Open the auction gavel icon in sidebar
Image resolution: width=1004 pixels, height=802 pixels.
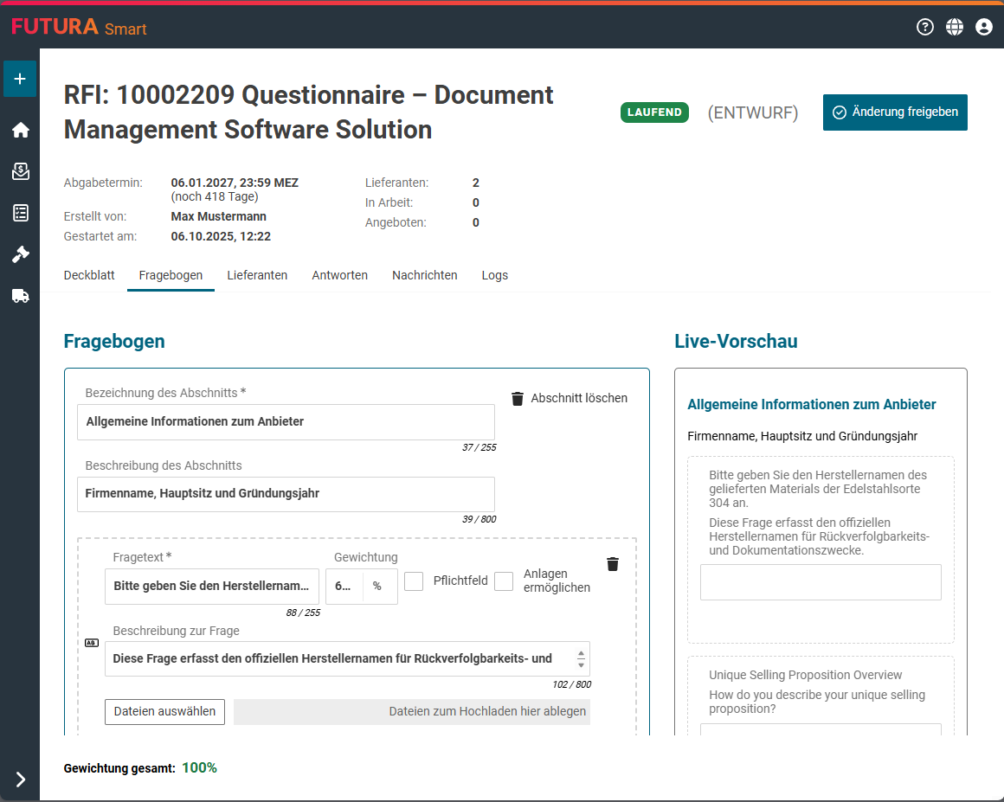point(20,254)
